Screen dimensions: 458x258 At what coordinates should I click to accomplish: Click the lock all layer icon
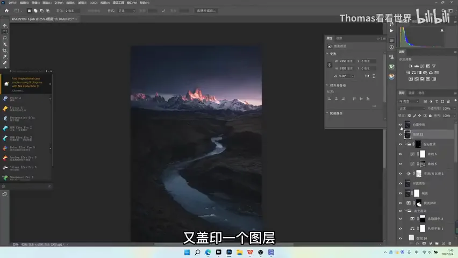[430, 116]
